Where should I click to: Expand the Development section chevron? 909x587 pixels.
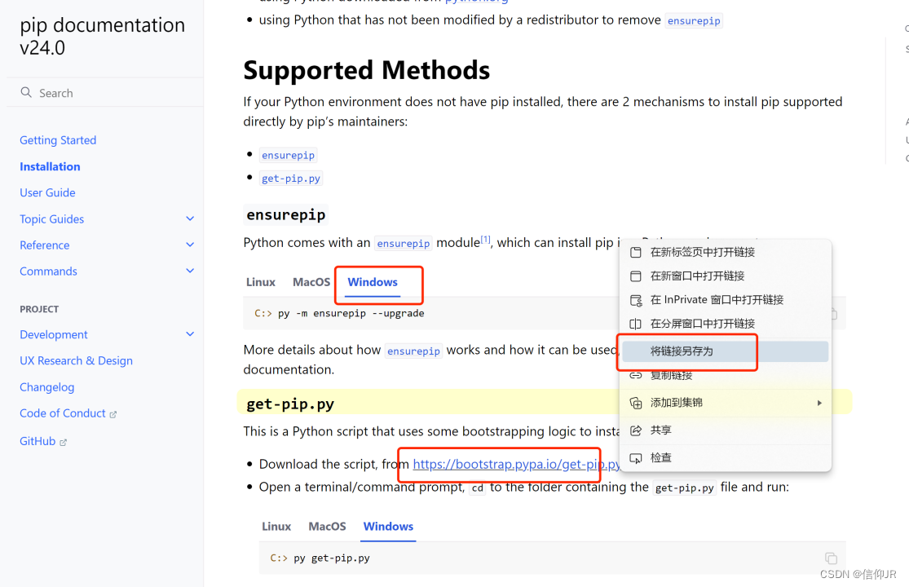click(x=190, y=333)
